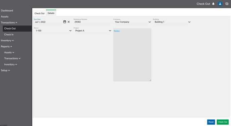Open notifications bell icon

pyautogui.click(x=213, y=4)
